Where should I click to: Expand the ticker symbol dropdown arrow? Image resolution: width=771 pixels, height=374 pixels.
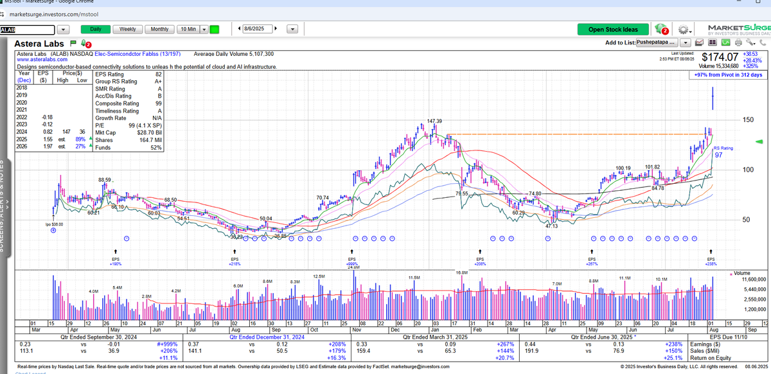point(63,30)
